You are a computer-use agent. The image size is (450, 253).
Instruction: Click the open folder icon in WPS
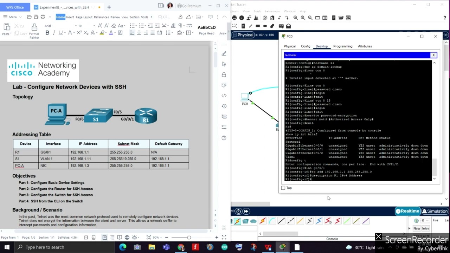29,17
